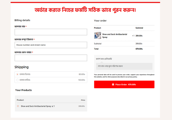Select the outside Dhaka 130.00৳ shipping option
The height and width of the screenshot is (120, 172).
18,80
